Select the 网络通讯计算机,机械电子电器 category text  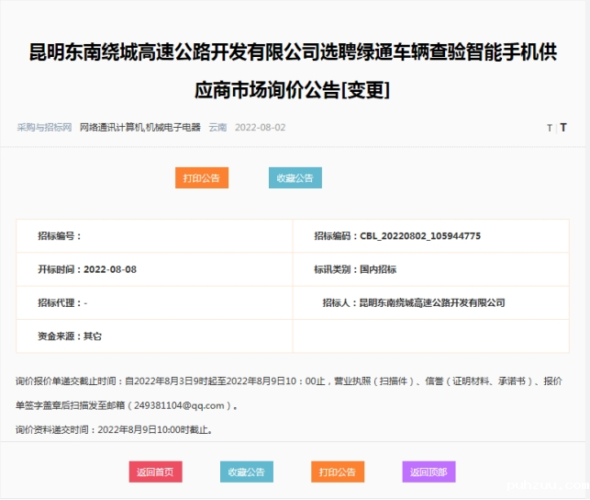[x=139, y=127]
